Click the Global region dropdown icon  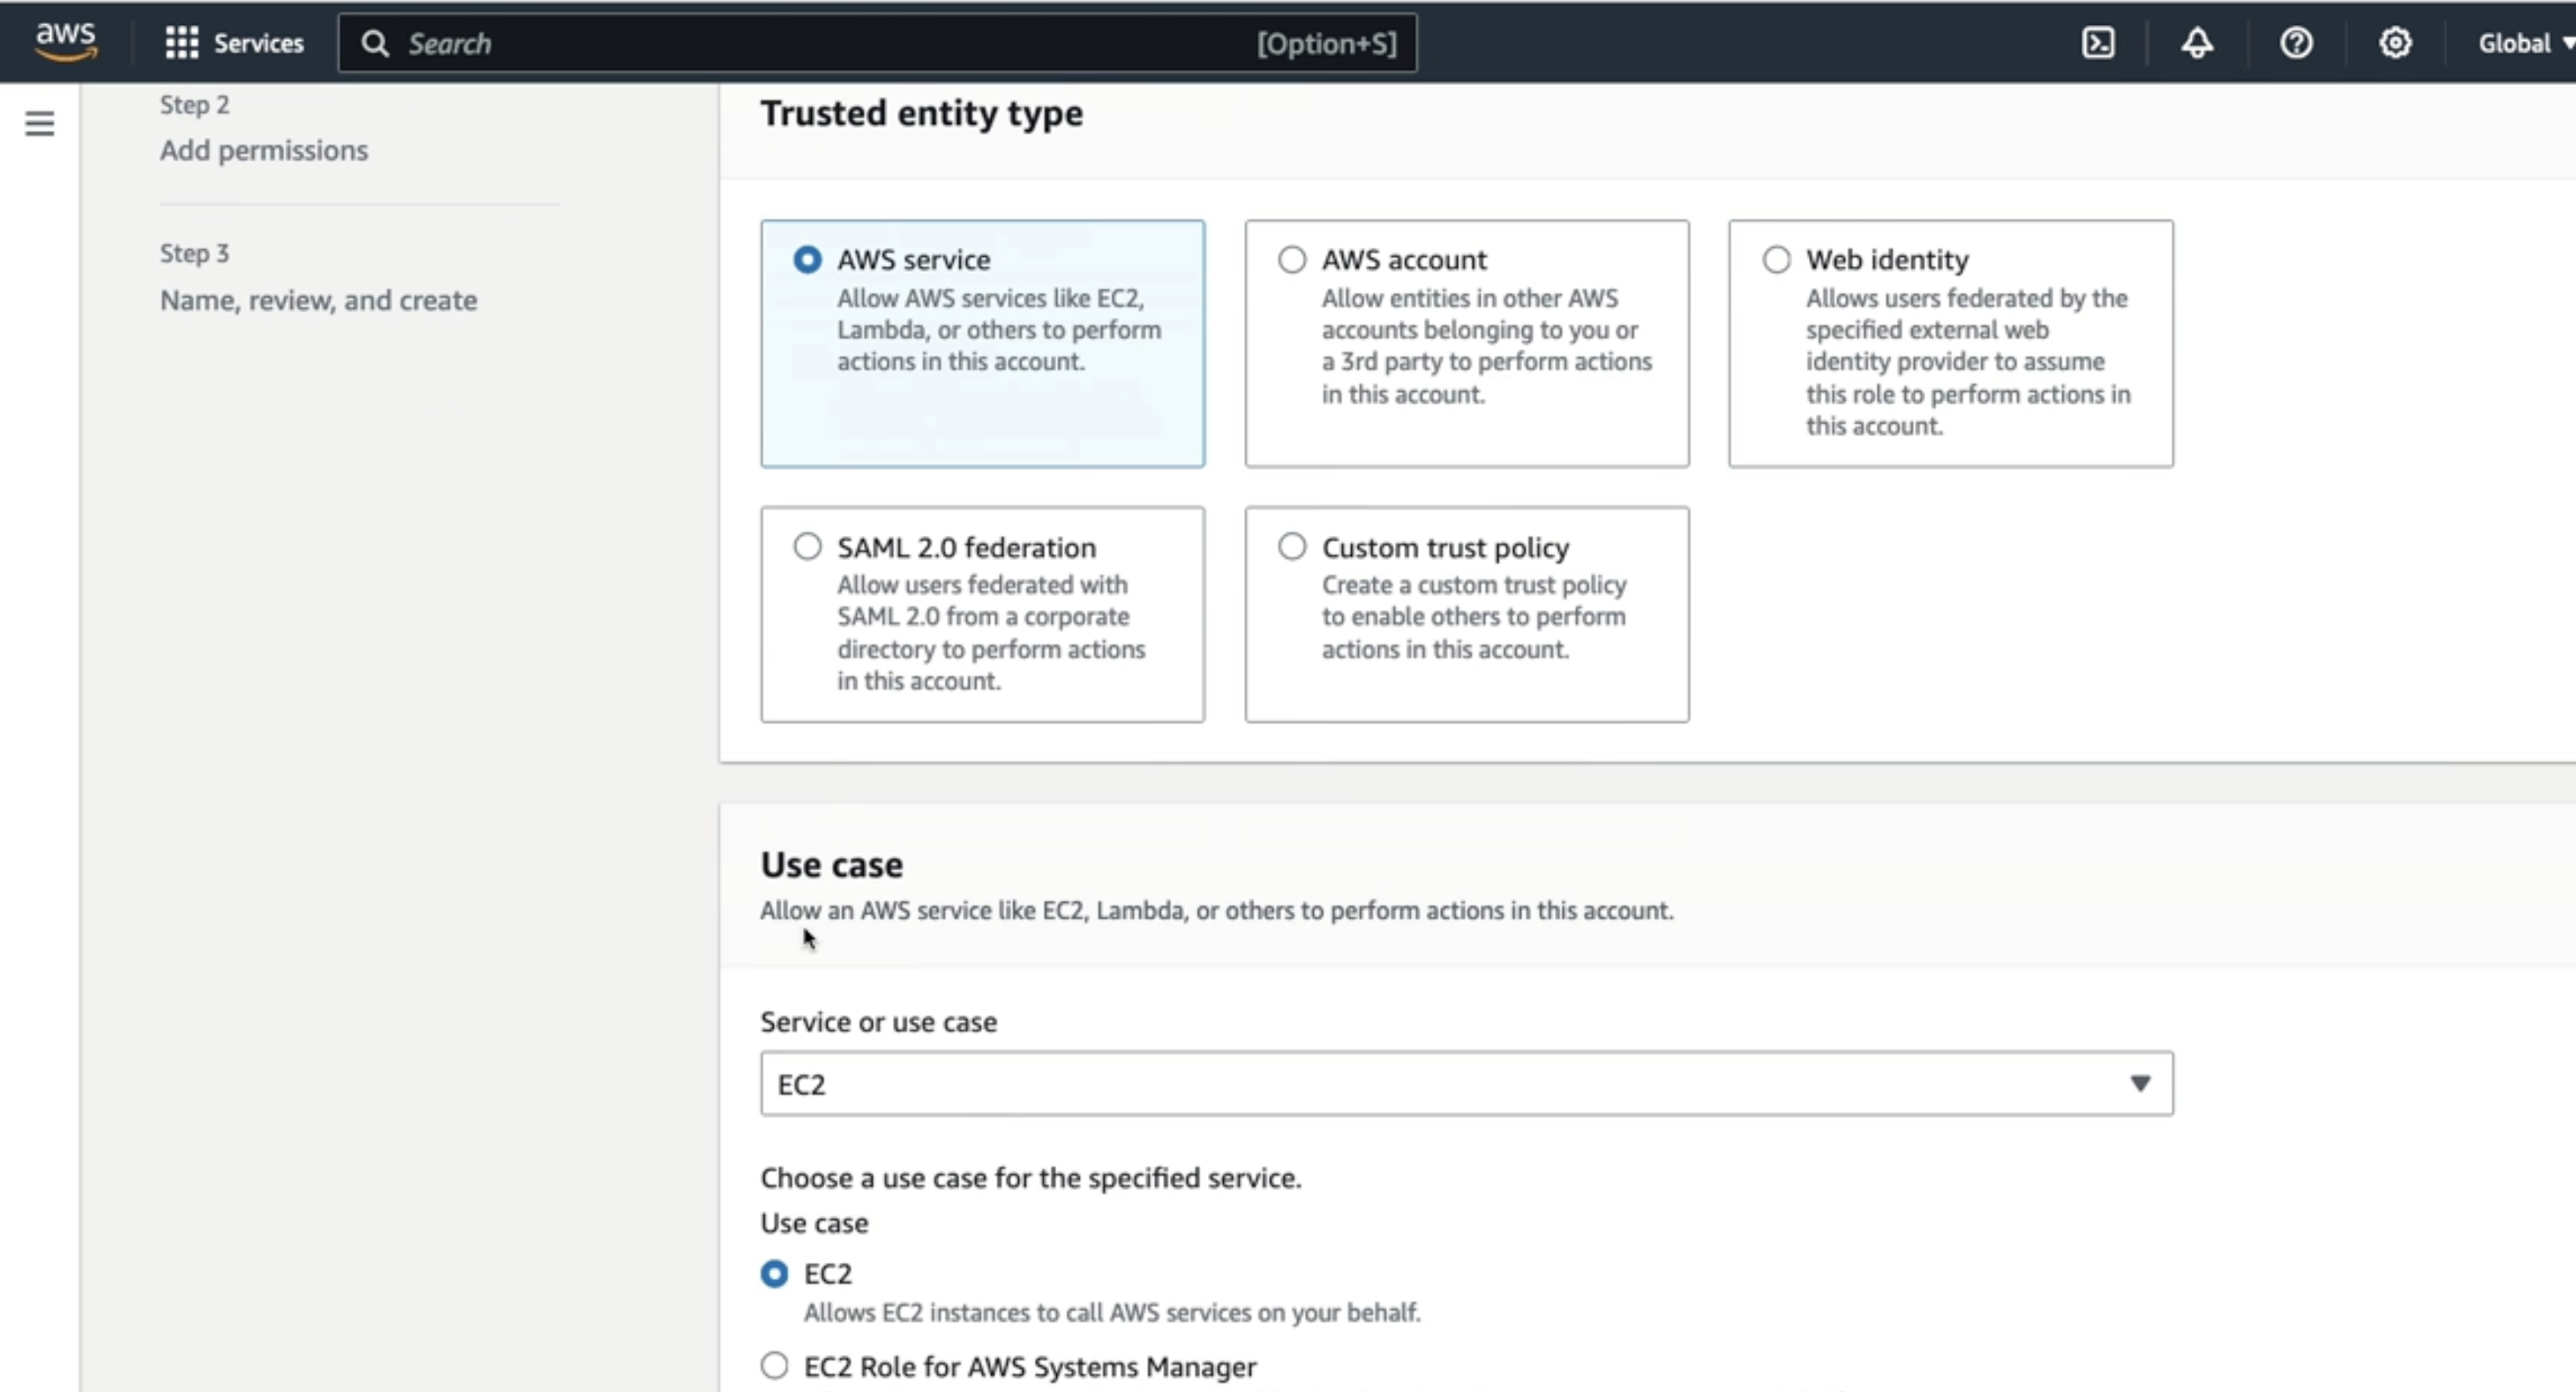pos(2568,43)
